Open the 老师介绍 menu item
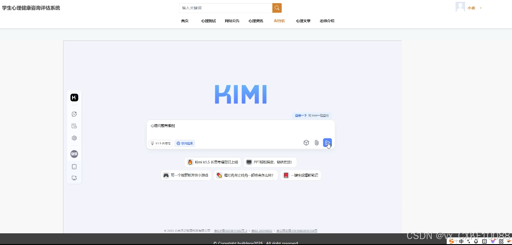This screenshot has width=512, height=245. click(x=327, y=21)
